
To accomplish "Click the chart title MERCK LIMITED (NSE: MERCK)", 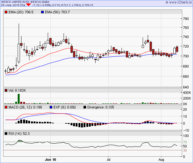I will point(21,2).
